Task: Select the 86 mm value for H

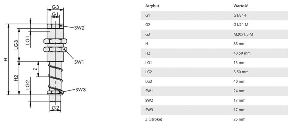Action: (239, 44)
